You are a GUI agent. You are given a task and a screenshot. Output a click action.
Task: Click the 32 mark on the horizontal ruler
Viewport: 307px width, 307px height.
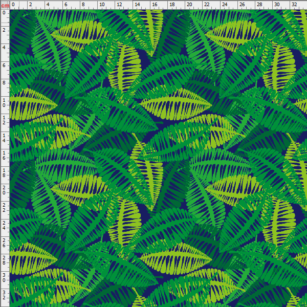tap(294, 4)
